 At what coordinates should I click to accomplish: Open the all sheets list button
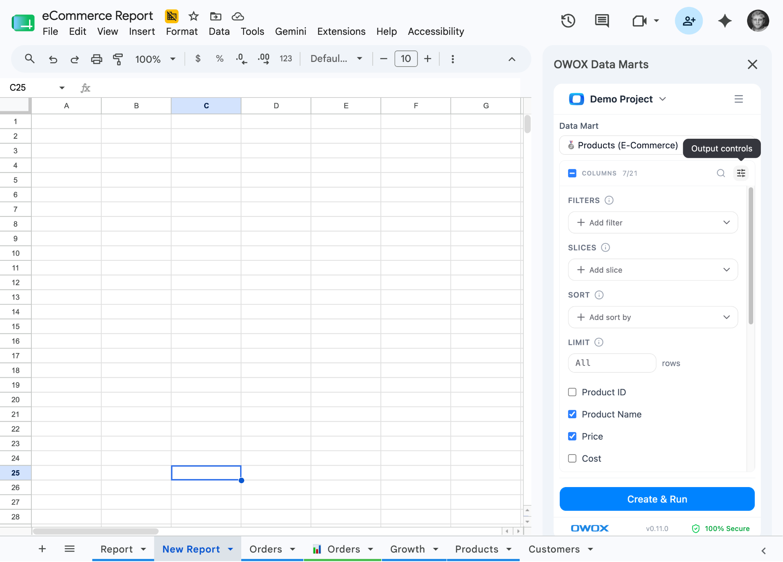[69, 549]
